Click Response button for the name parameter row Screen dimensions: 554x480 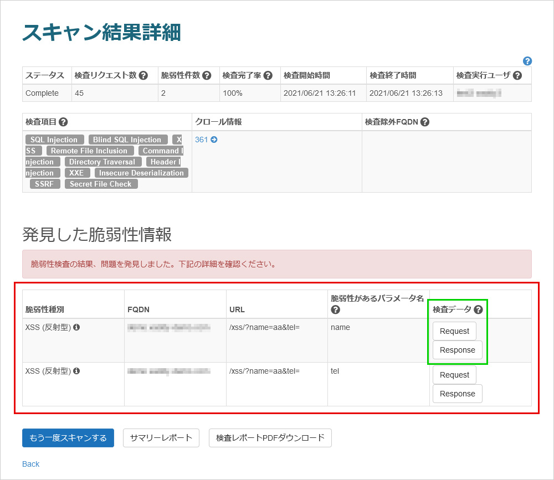click(457, 350)
